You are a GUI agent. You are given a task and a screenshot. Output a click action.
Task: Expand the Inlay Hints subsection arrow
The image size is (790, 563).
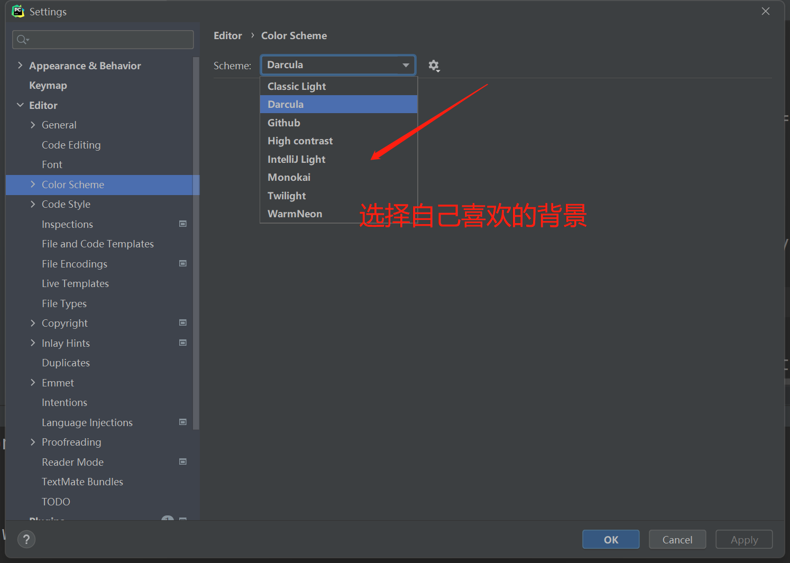point(33,343)
